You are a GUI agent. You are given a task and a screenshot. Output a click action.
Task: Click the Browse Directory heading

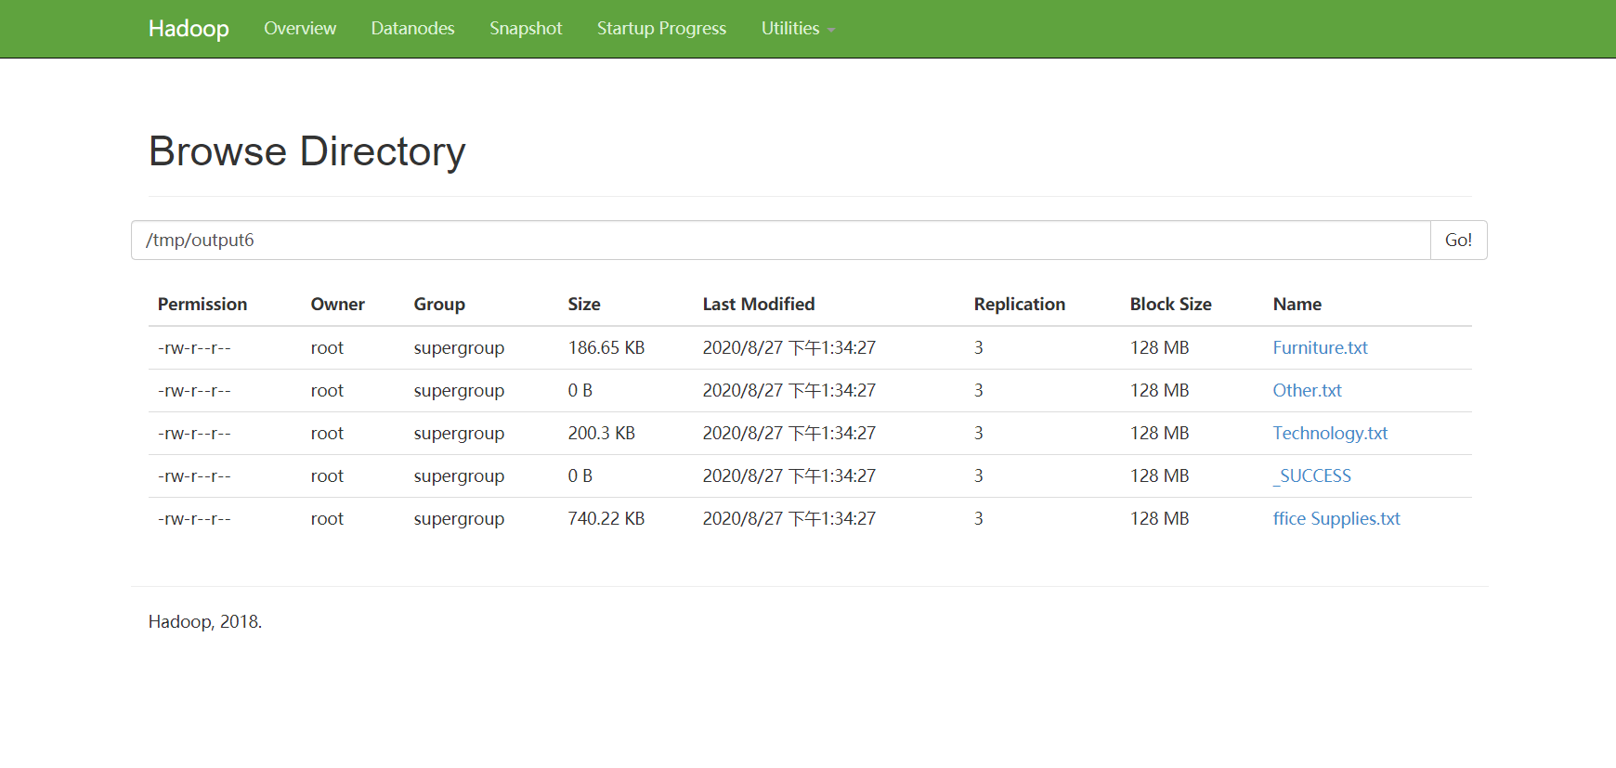[307, 151]
